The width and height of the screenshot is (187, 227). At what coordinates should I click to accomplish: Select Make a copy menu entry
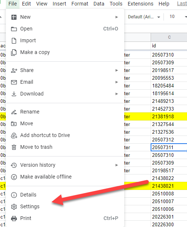coord(65,53)
